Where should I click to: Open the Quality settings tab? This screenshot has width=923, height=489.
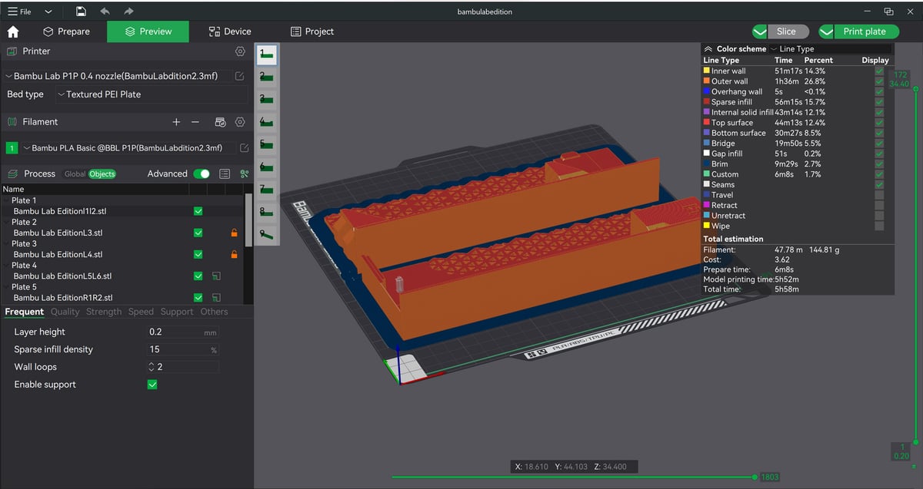[65, 312]
